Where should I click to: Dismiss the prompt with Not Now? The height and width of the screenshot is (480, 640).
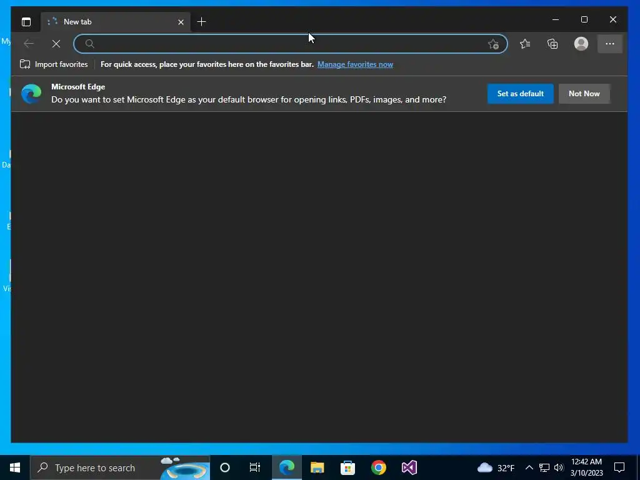[x=584, y=94]
